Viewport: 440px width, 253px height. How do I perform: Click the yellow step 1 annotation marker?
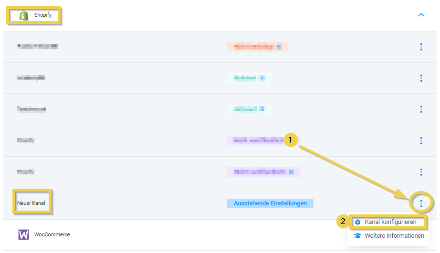coord(291,140)
